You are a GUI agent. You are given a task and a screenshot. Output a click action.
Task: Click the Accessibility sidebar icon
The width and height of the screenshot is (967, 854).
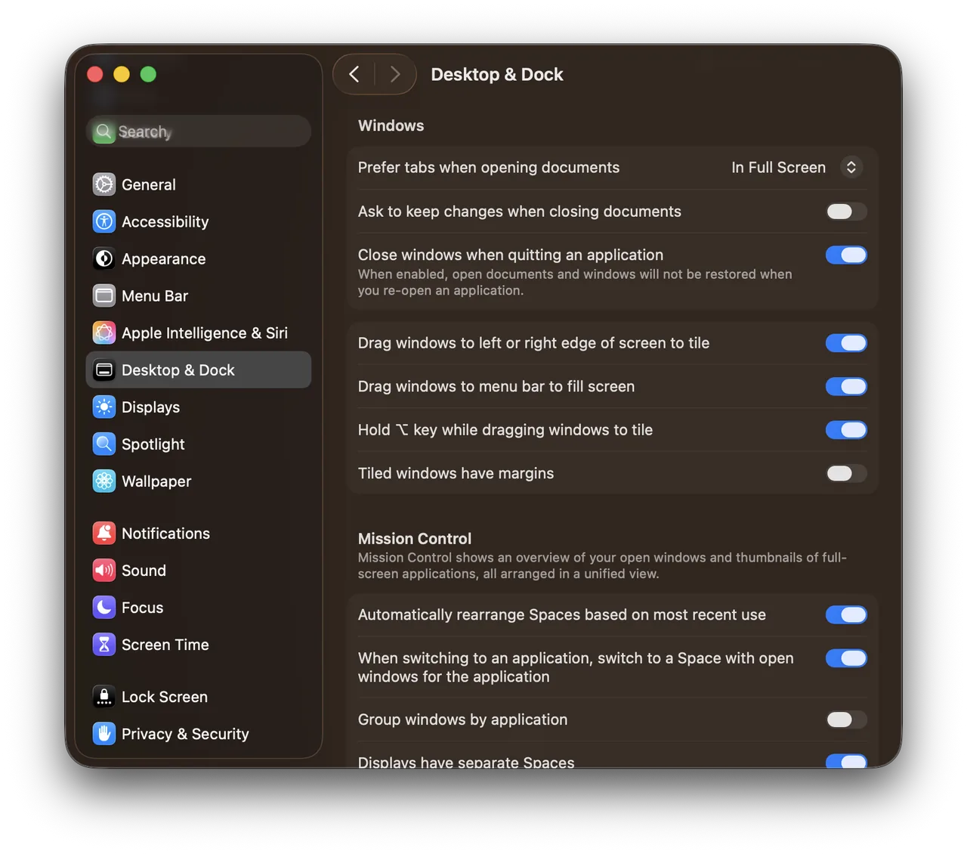104,221
